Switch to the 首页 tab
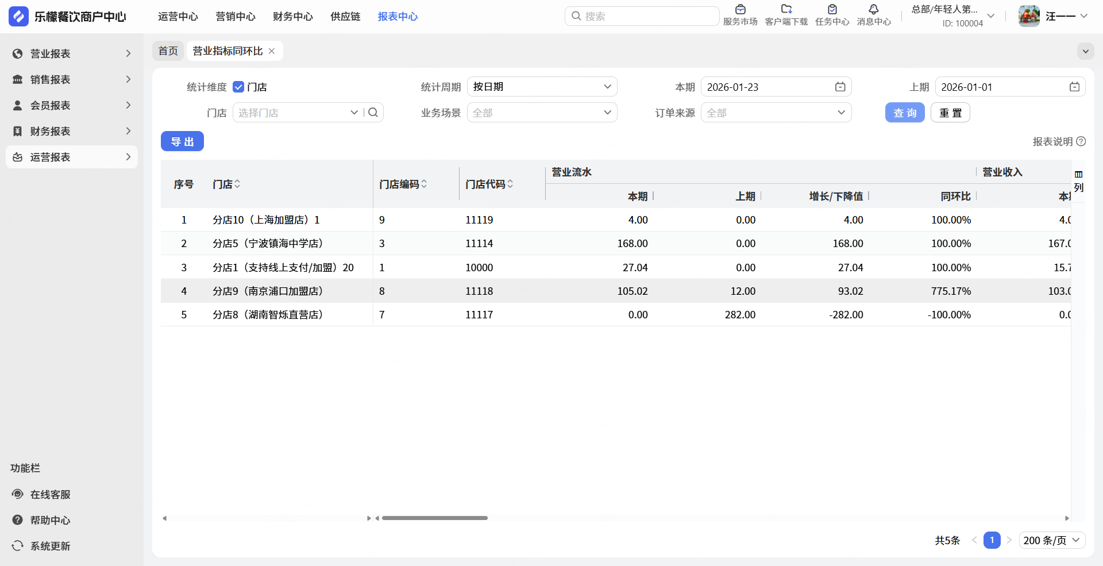 tap(168, 51)
